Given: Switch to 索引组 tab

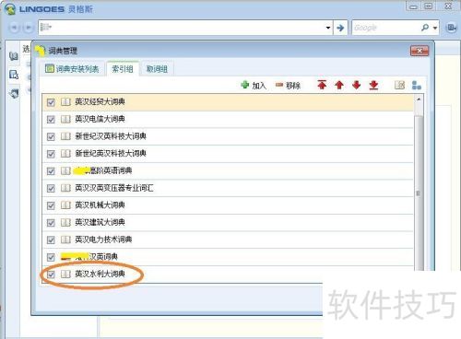Looking at the screenshot, I should pos(123,69).
